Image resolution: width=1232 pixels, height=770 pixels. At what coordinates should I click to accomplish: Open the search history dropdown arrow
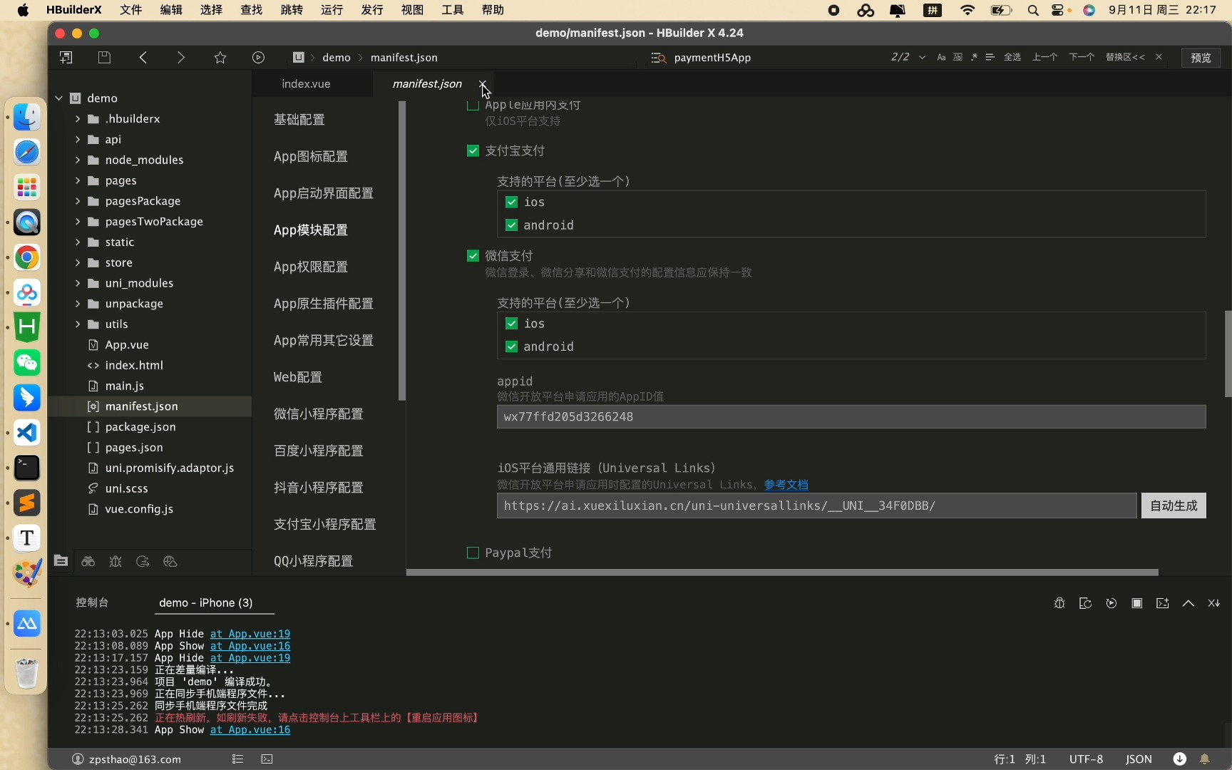click(923, 58)
